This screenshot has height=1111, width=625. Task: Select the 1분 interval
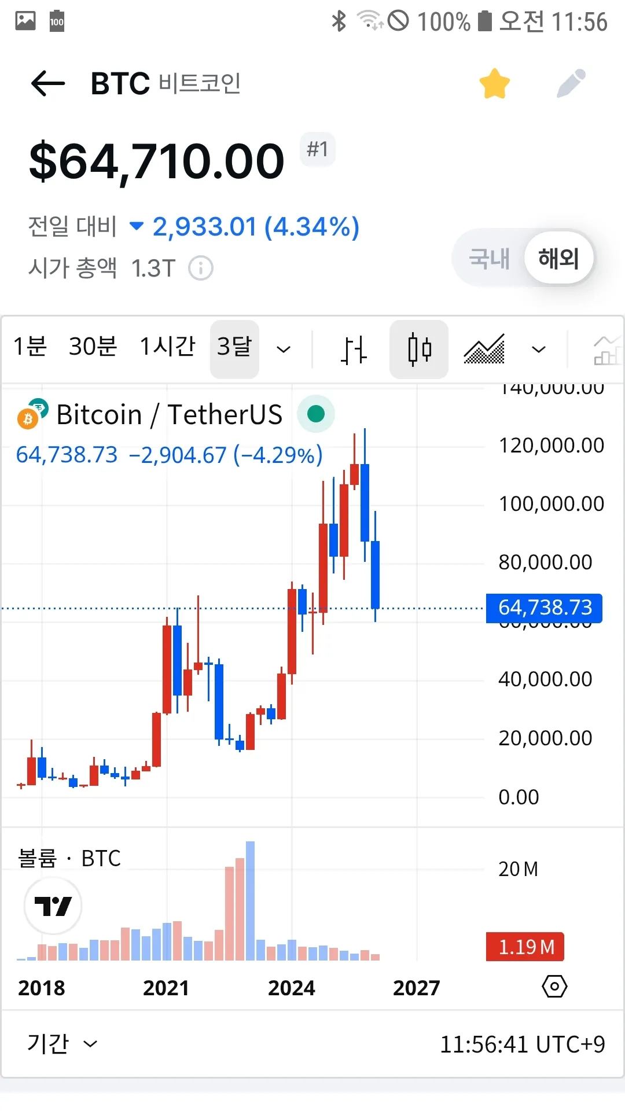click(30, 347)
